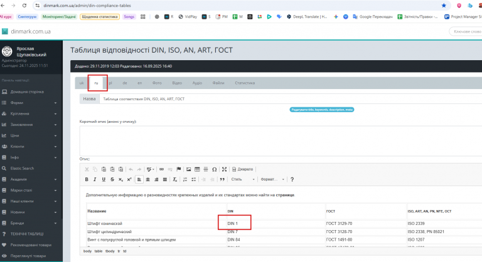Align text left
The height and width of the screenshot is (262, 482).
tap(139, 179)
